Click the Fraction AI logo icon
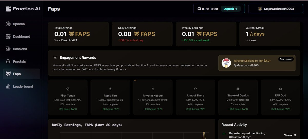This screenshot has height=139, width=308. tap(8, 9)
